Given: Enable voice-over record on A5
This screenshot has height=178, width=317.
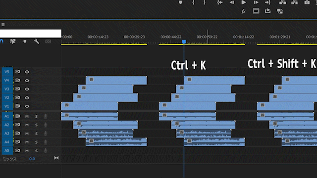Looking at the screenshot, I should click(46, 150).
